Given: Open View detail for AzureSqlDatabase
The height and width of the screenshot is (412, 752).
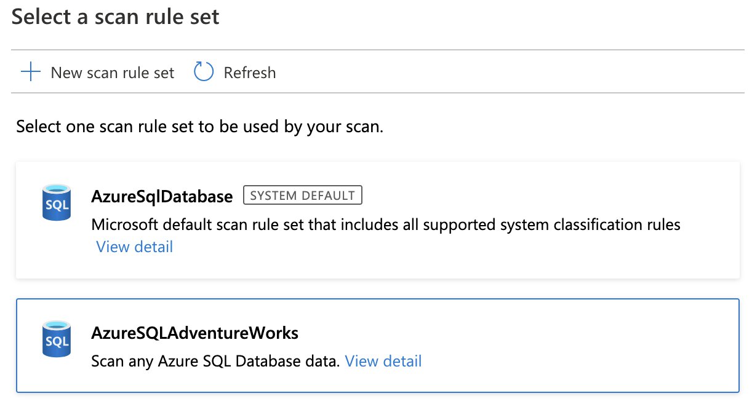Looking at the screenshot, I should (x=135, y=247).
